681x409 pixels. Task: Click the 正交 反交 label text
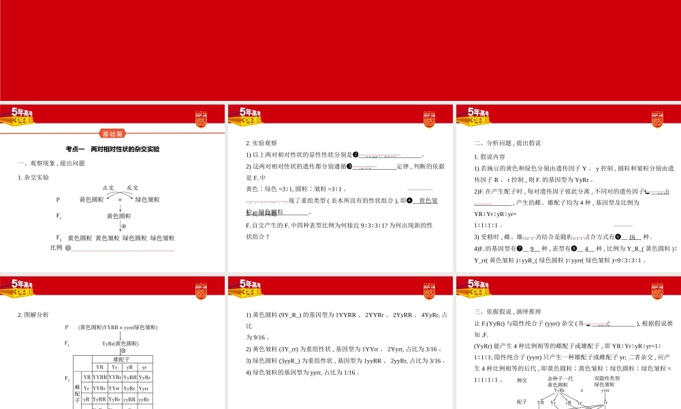tap(121, 187)
